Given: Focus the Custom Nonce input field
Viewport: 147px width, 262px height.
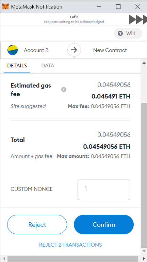Looking at the screenshot, I should (x=104, y=190).
